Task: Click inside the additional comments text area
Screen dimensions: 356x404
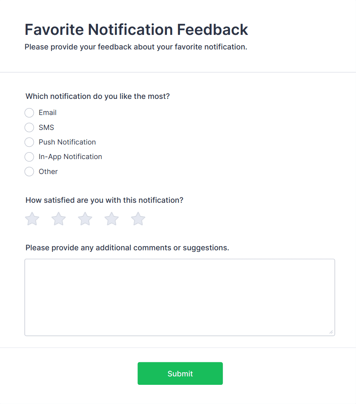Action: point(180,297)
